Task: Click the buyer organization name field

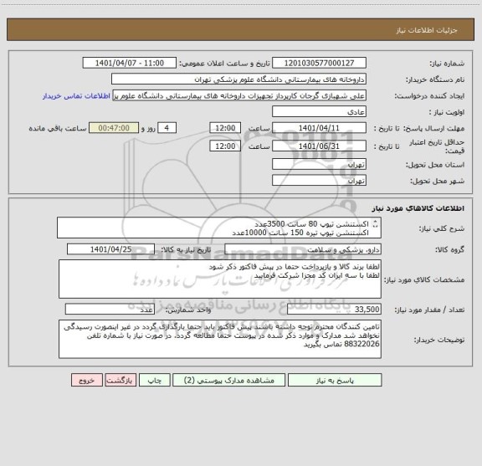Action: (238, 79)
